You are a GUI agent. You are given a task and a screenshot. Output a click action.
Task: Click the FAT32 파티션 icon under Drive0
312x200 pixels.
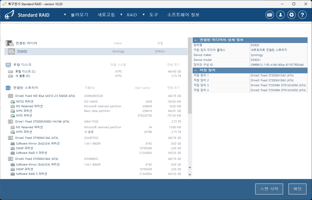click(12, 102)
